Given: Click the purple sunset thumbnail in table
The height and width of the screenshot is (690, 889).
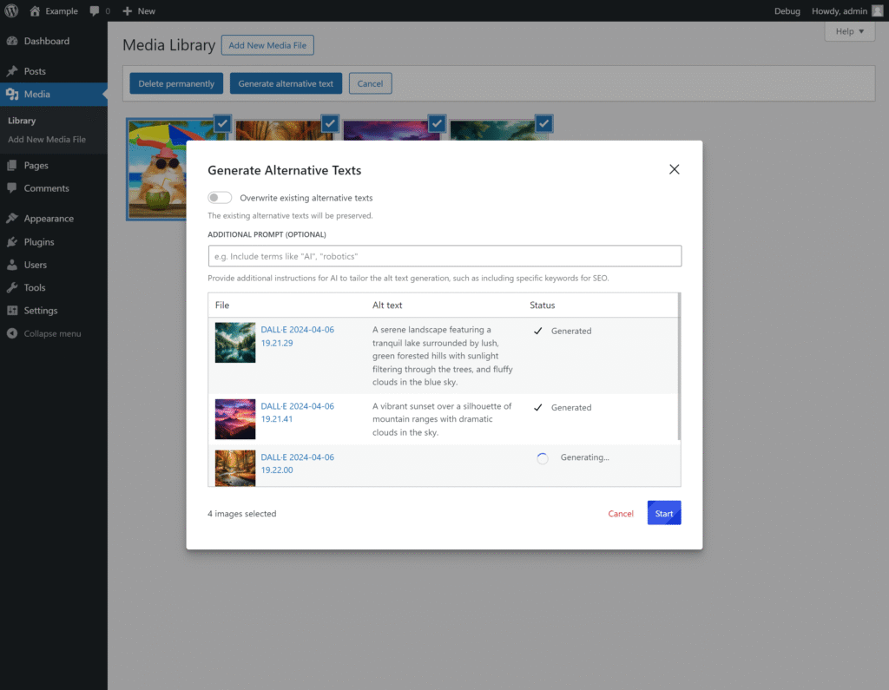Looking at the screenshot, I should click(235, 419).
